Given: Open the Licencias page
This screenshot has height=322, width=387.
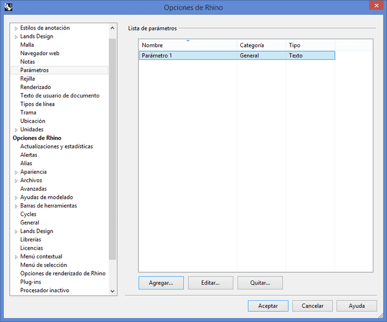Looking at the screenshot, I should click(31, 248).
